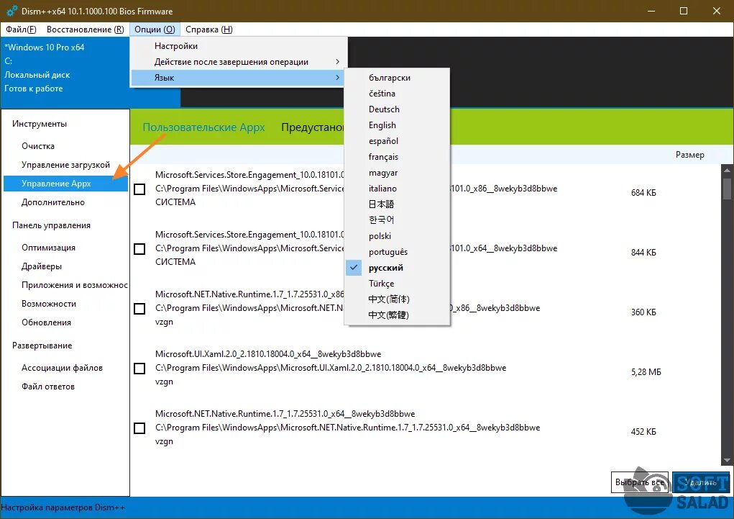Open Ассоциации файлов in the sidebar
Screen dimensions: 734x519
[x=65, y=368]
